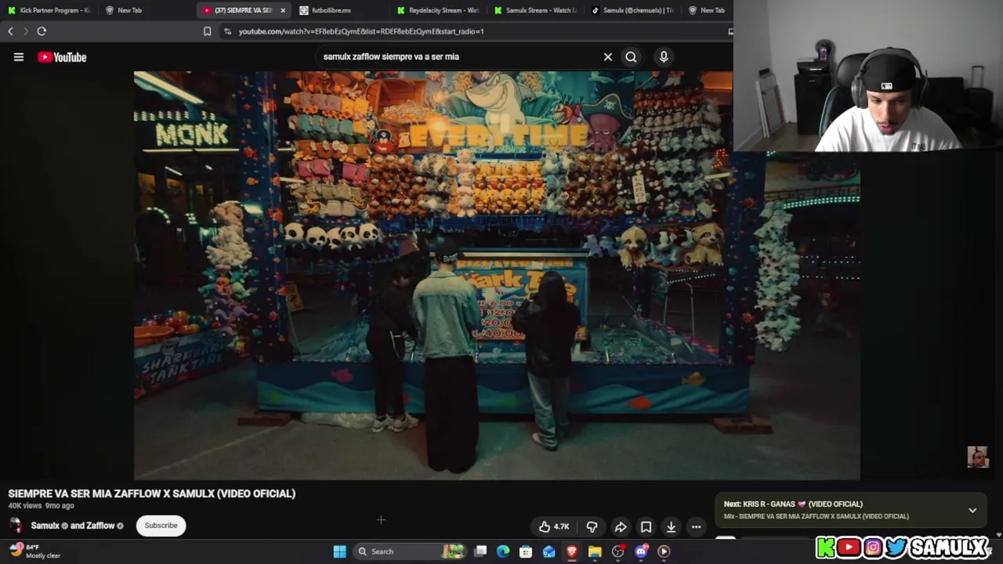Open Outlook from the taskbar
Image resolution: width=1003 pixels, height=564 pixels.
click(549, 551)
